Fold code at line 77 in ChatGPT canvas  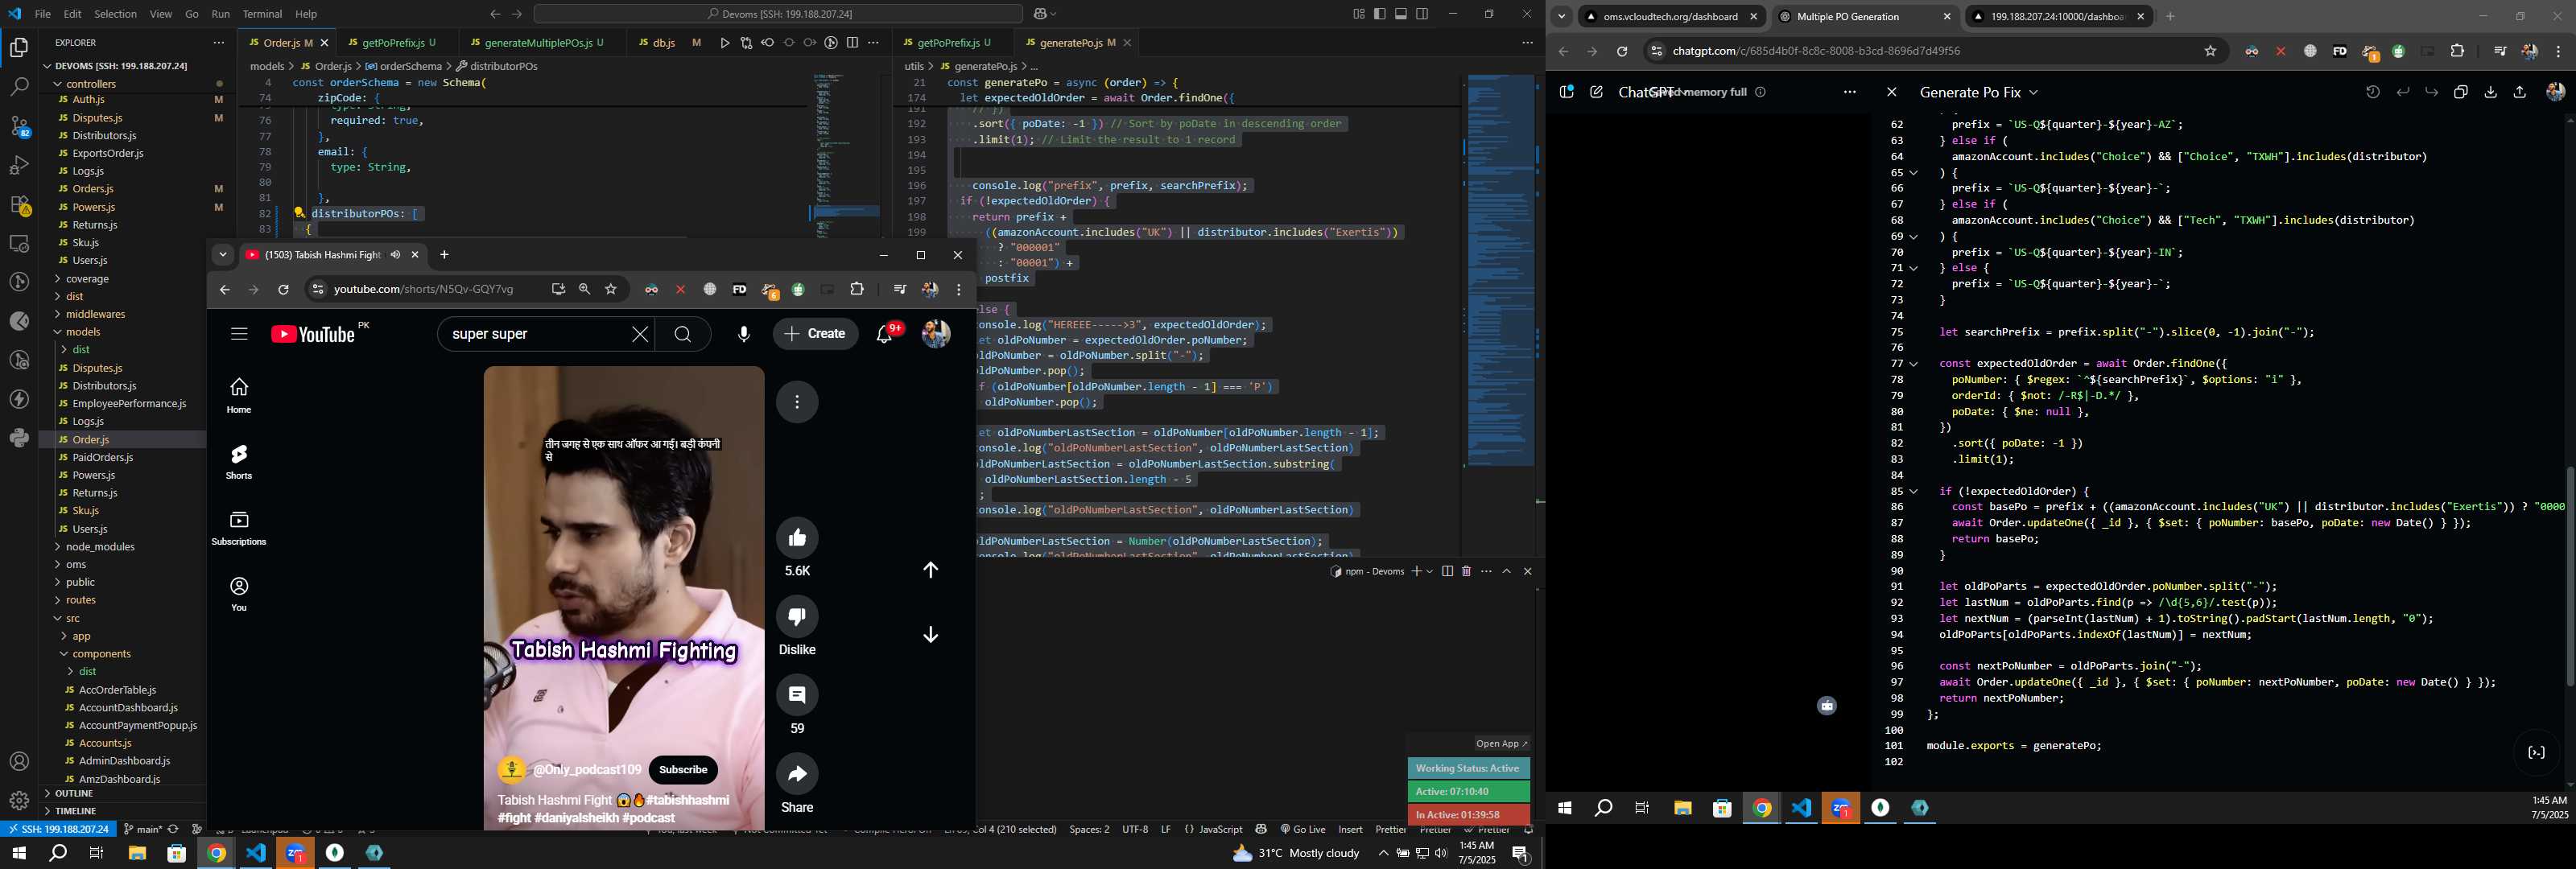pos(1914,364)
